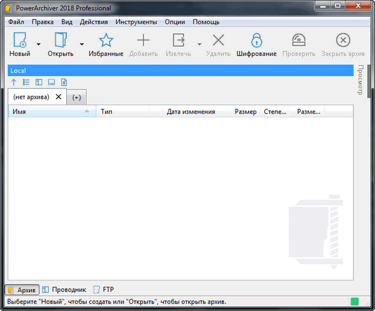Toggle the side panel layout icon
This screenshot has height=311, width=375.
coord(39,82)
